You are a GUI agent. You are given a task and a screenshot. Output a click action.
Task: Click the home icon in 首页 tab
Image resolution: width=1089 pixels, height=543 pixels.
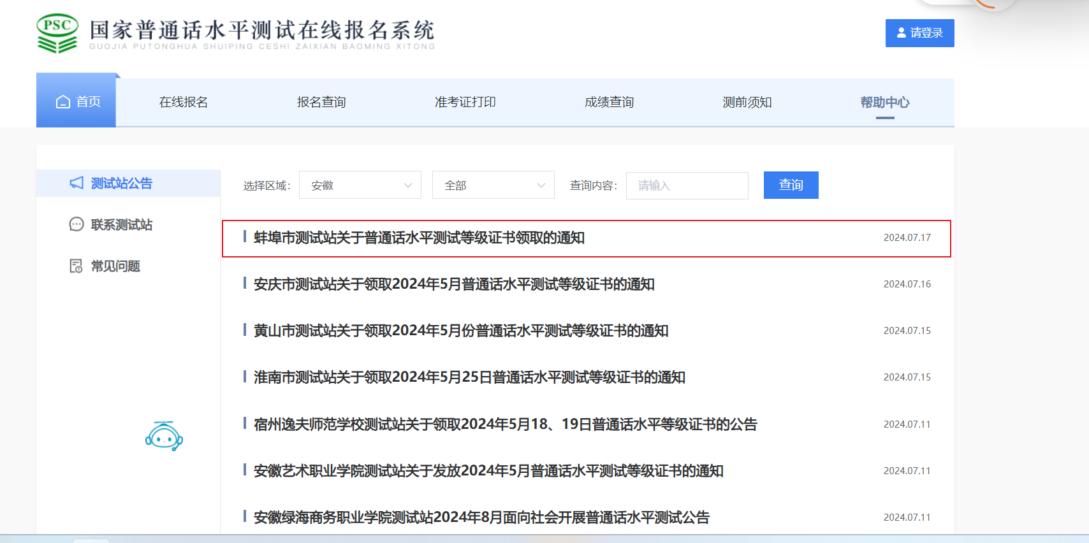pos(63,102)
